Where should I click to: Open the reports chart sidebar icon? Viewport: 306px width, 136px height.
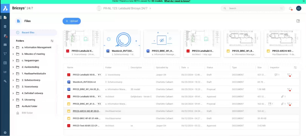[x=5, y=72]
